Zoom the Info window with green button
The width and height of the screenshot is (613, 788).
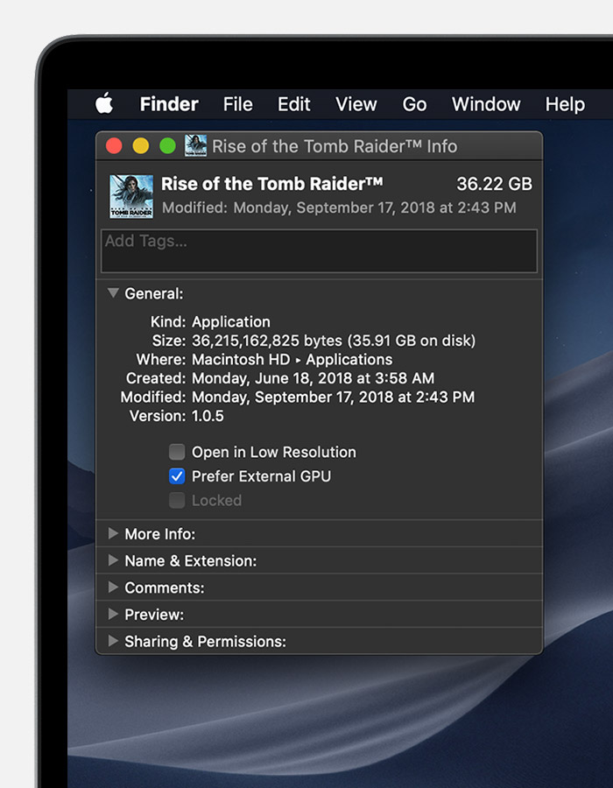coord(168,145)
